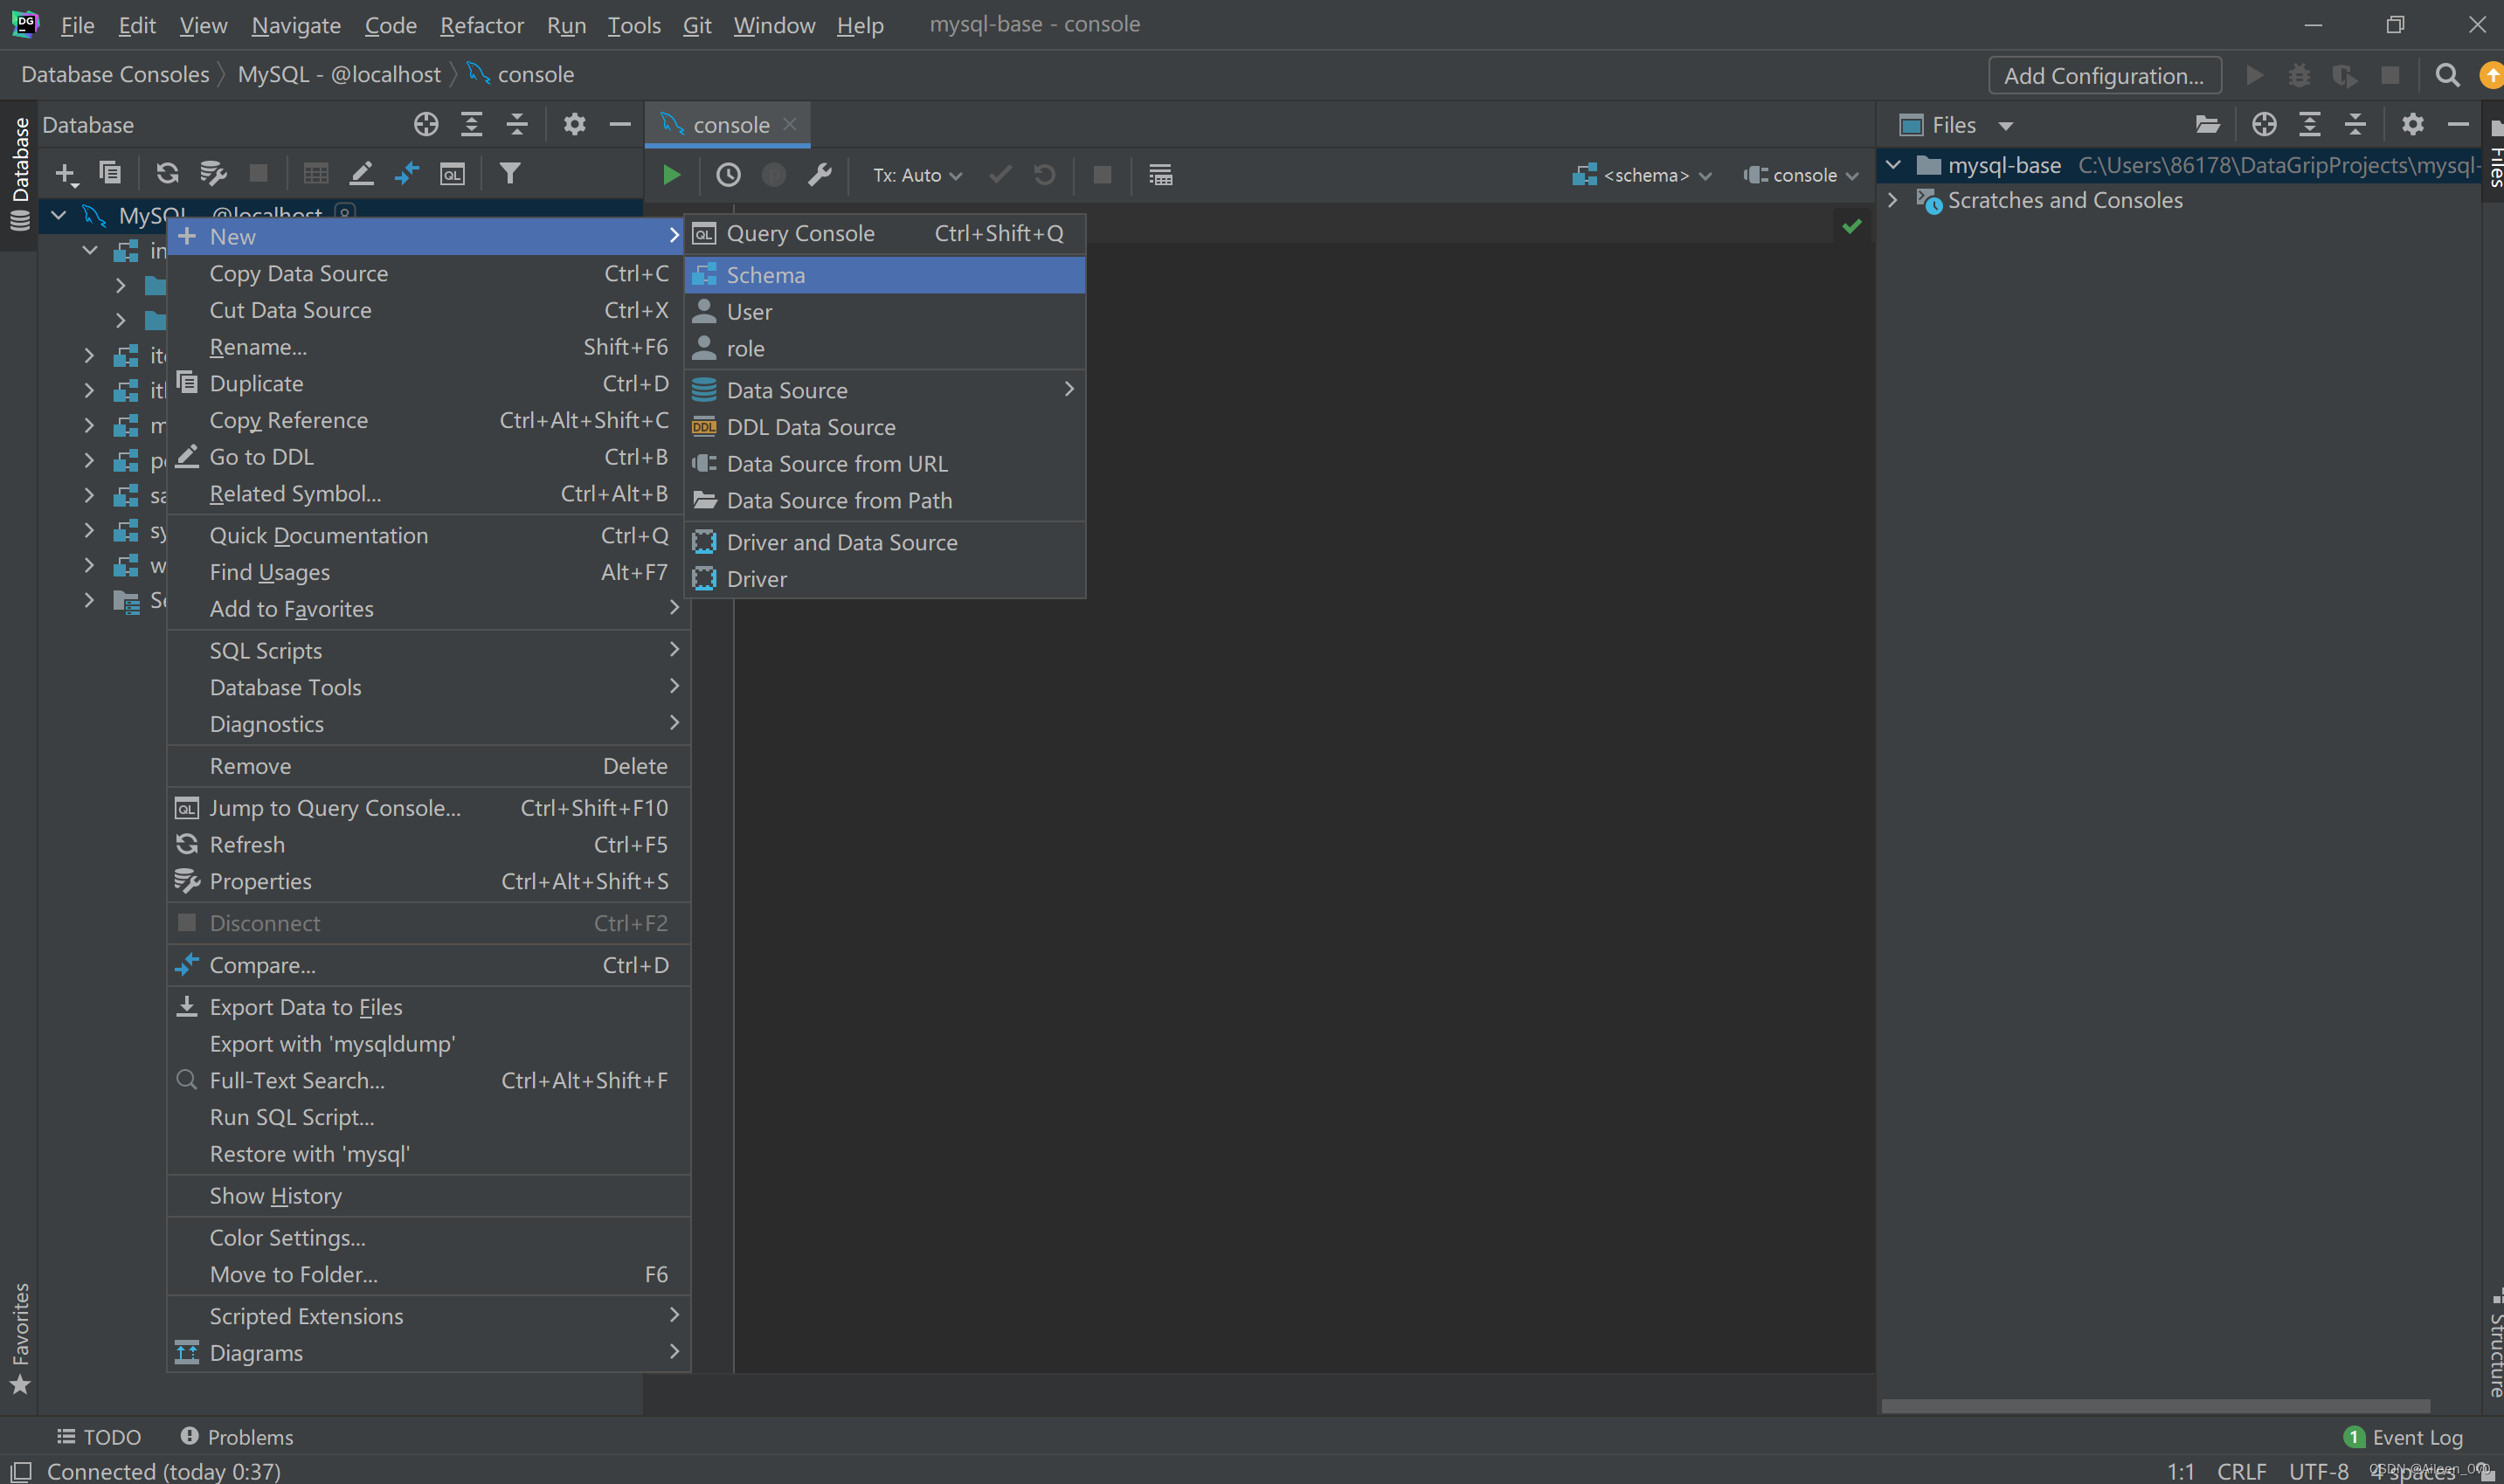The image size is (2504, 1484).
Task: Expand Scratches and Consoles tree node
Action: point(1892,200)
